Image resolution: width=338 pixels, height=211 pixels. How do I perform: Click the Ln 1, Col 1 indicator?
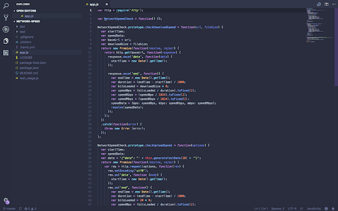click(261, 209)
